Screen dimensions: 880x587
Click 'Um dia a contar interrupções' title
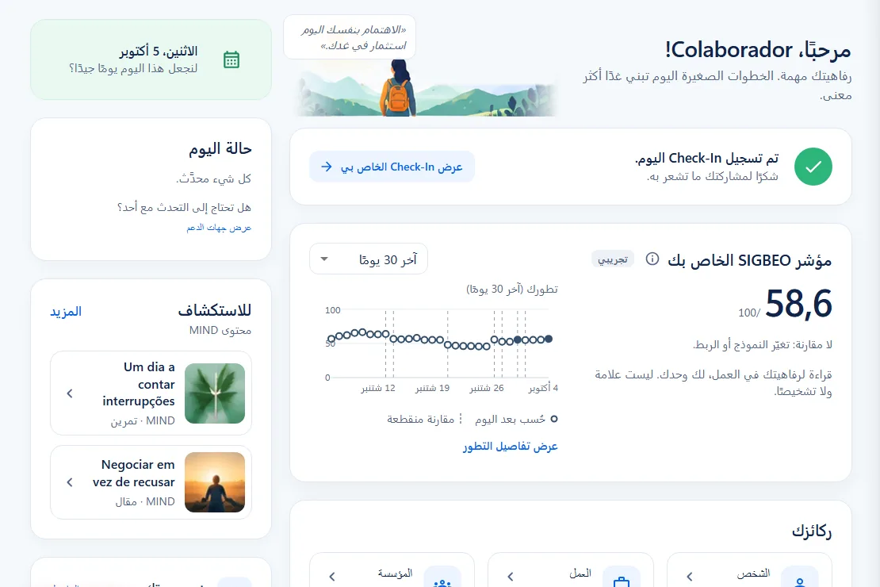139,384
